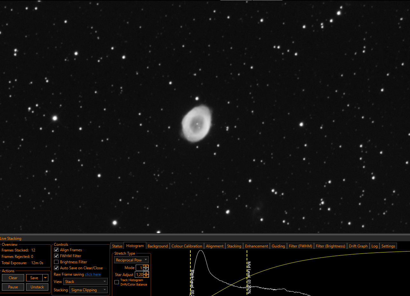
Task: Open the Save button's dropdown arrow
Action: tap(45, 278)
